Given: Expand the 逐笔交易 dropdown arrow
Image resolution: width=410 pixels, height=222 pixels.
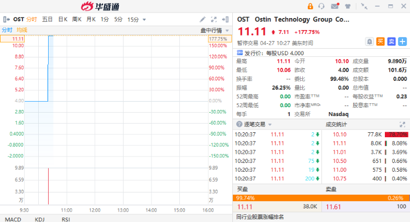Looking at the screenshot, I should (x=271, y=124).
